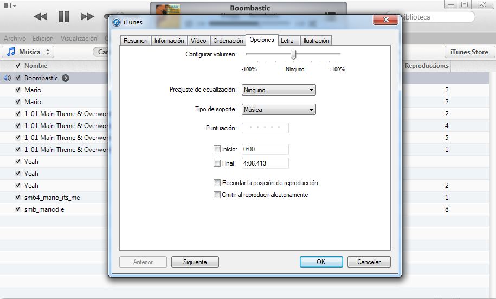Viewport: 496px width, 299px height.
Task: Sort by the Reproducciones column header
Action: [427, 66]
